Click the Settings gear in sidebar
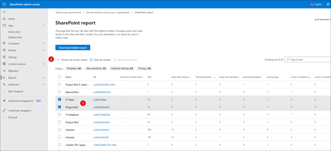The image size is (331, 151). click(x=4, y=57)
